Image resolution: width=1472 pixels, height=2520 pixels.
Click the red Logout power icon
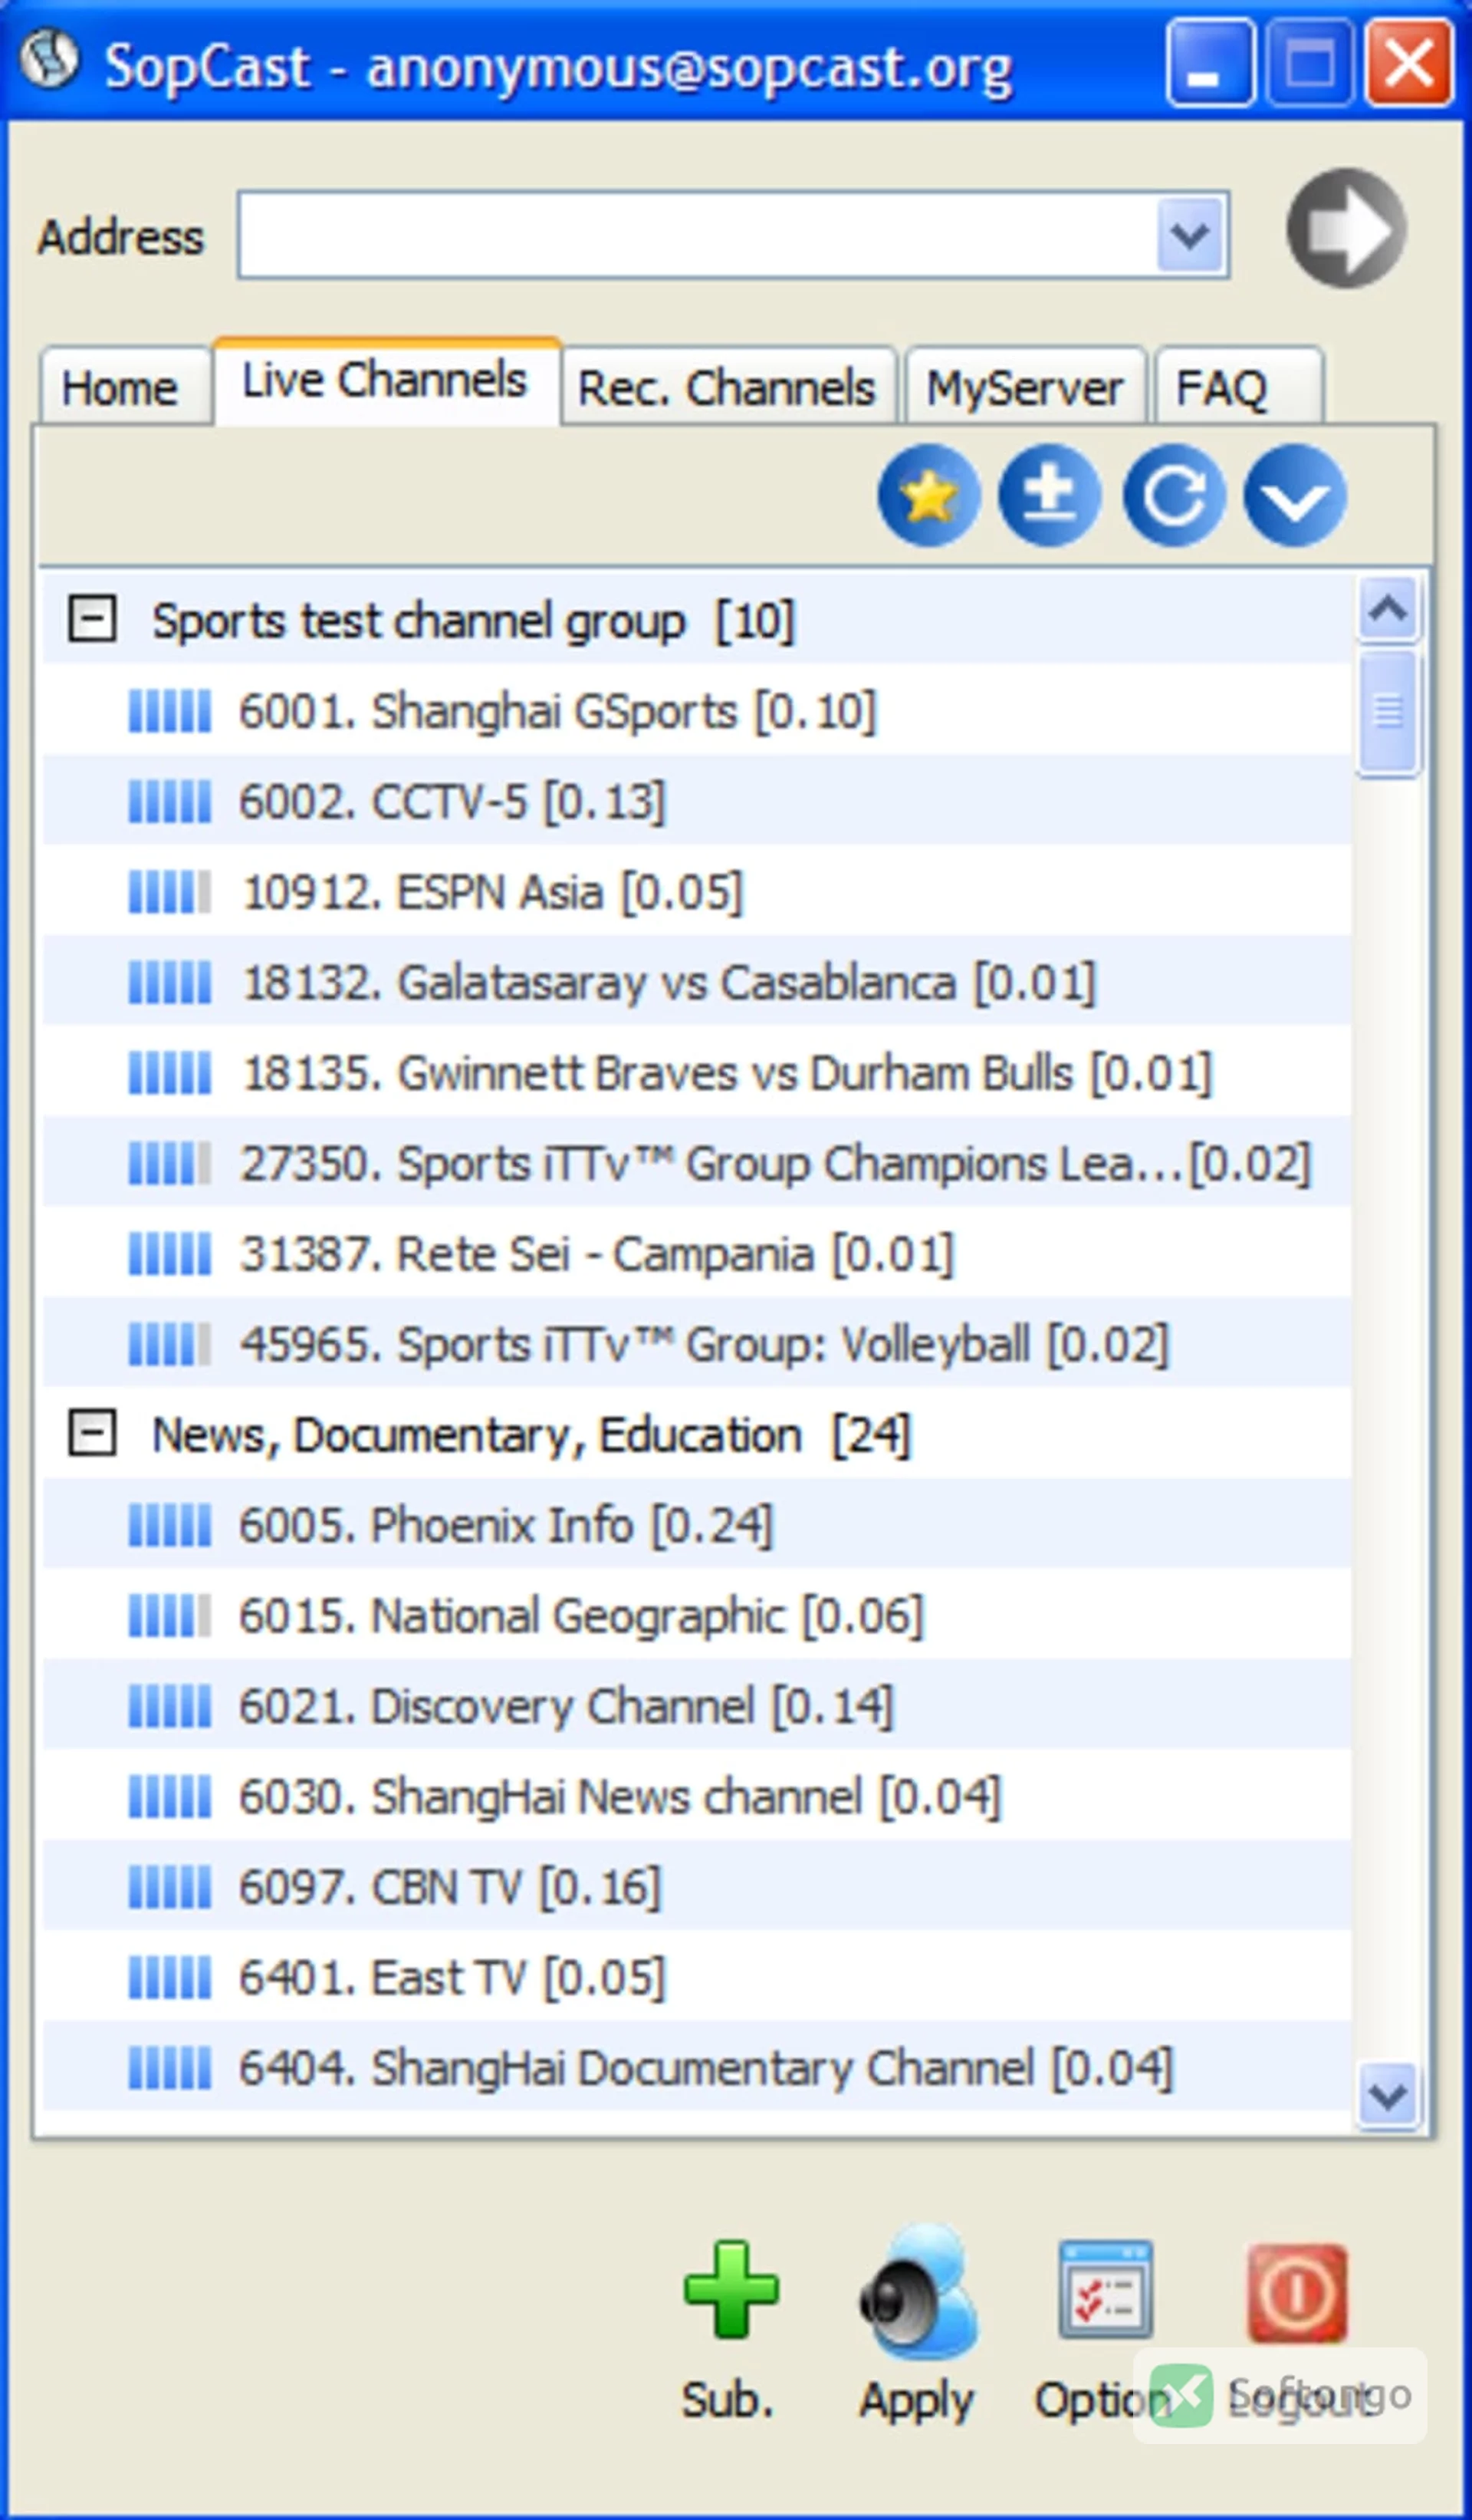point(1297,2292)
